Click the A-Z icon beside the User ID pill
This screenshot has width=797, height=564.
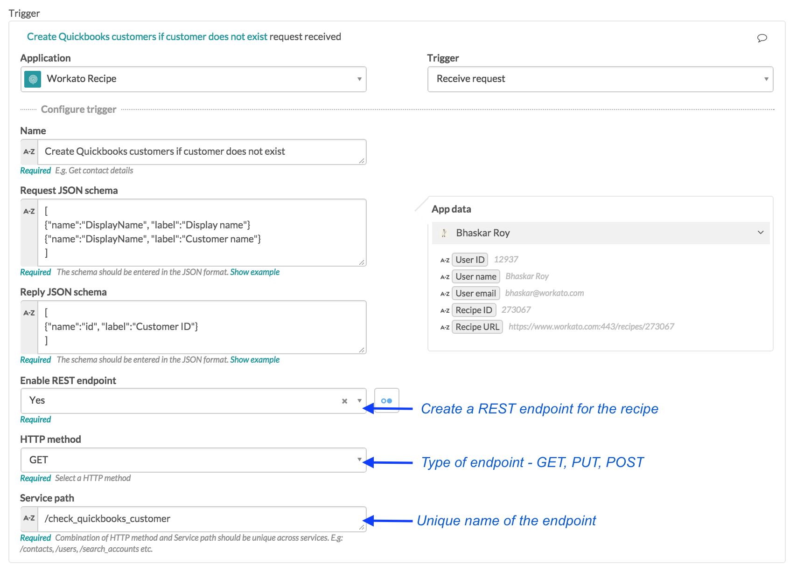pos(445,260)
